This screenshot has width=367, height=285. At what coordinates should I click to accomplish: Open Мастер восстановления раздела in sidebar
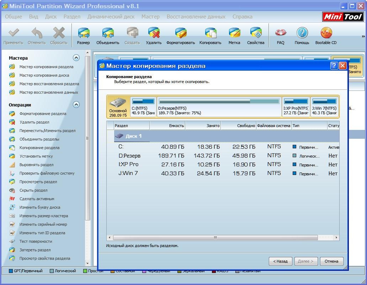point(49,84)
